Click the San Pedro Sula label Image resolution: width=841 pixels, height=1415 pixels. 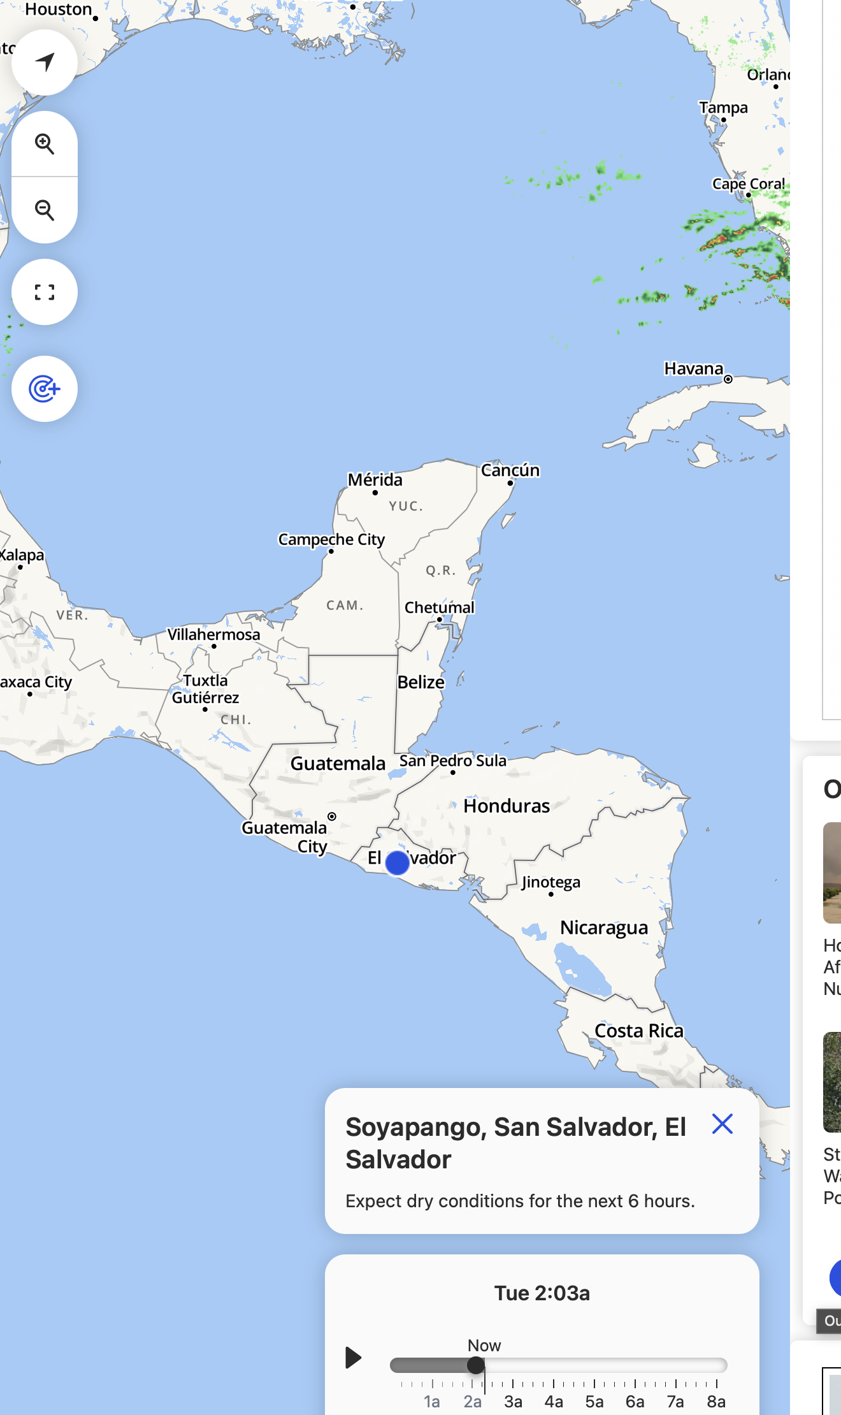[453, 761]
